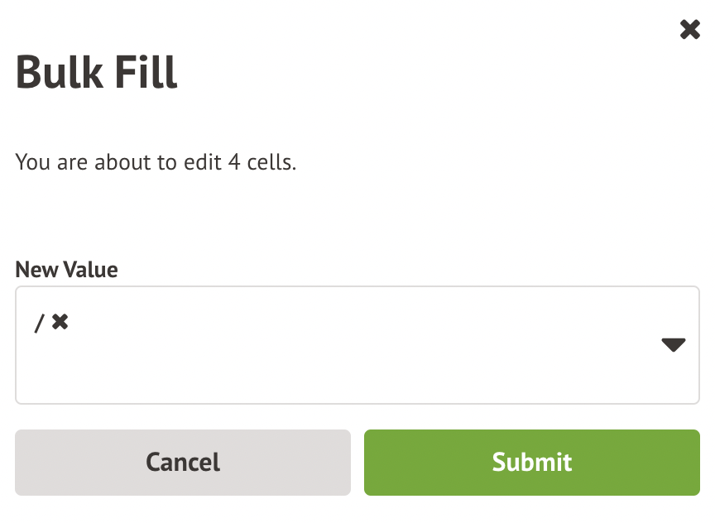Exit Bulk Fill via the X icon
Viewport: 715px width, 523px height.
689,31
